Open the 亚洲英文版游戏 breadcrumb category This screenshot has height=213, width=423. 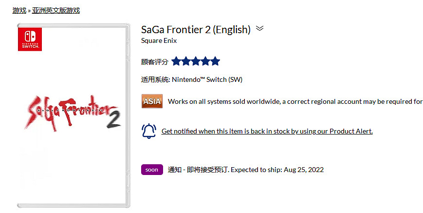[x=56, y=10]
